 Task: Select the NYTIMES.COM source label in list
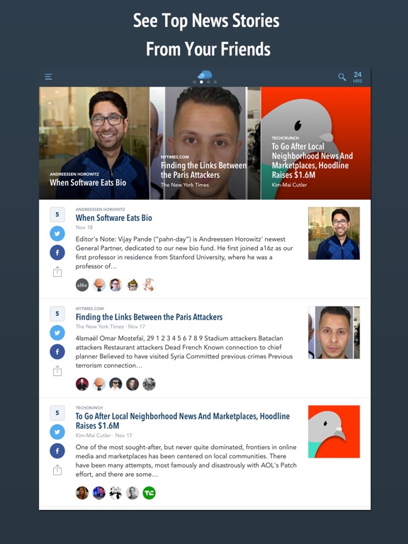89,308
